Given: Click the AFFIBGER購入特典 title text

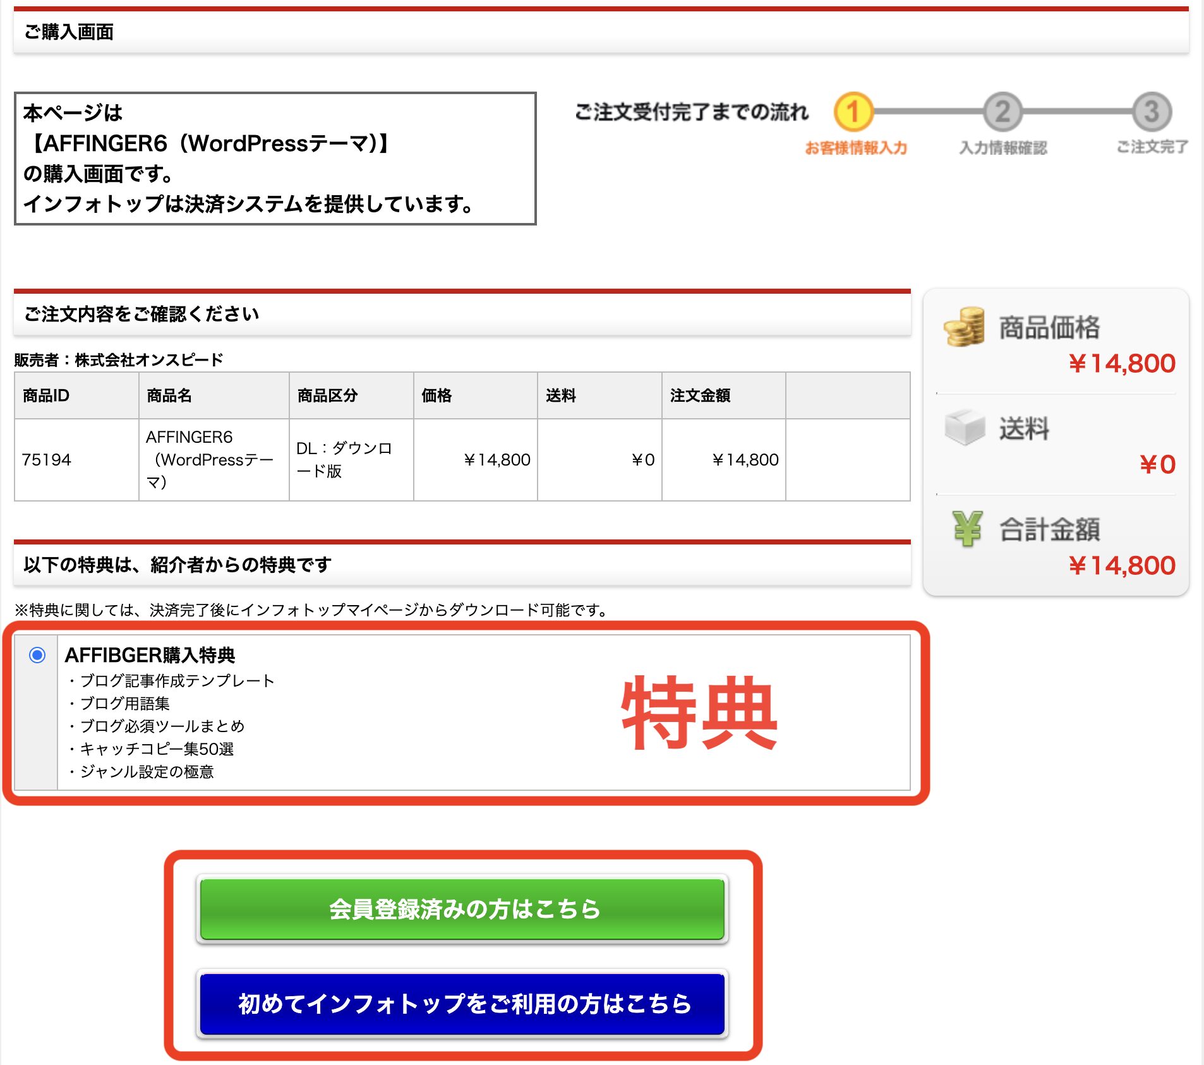Looking at the screenshot, I should point(150,655).
